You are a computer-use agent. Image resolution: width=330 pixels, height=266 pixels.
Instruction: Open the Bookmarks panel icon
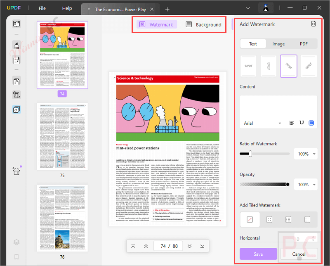point(16,256)
